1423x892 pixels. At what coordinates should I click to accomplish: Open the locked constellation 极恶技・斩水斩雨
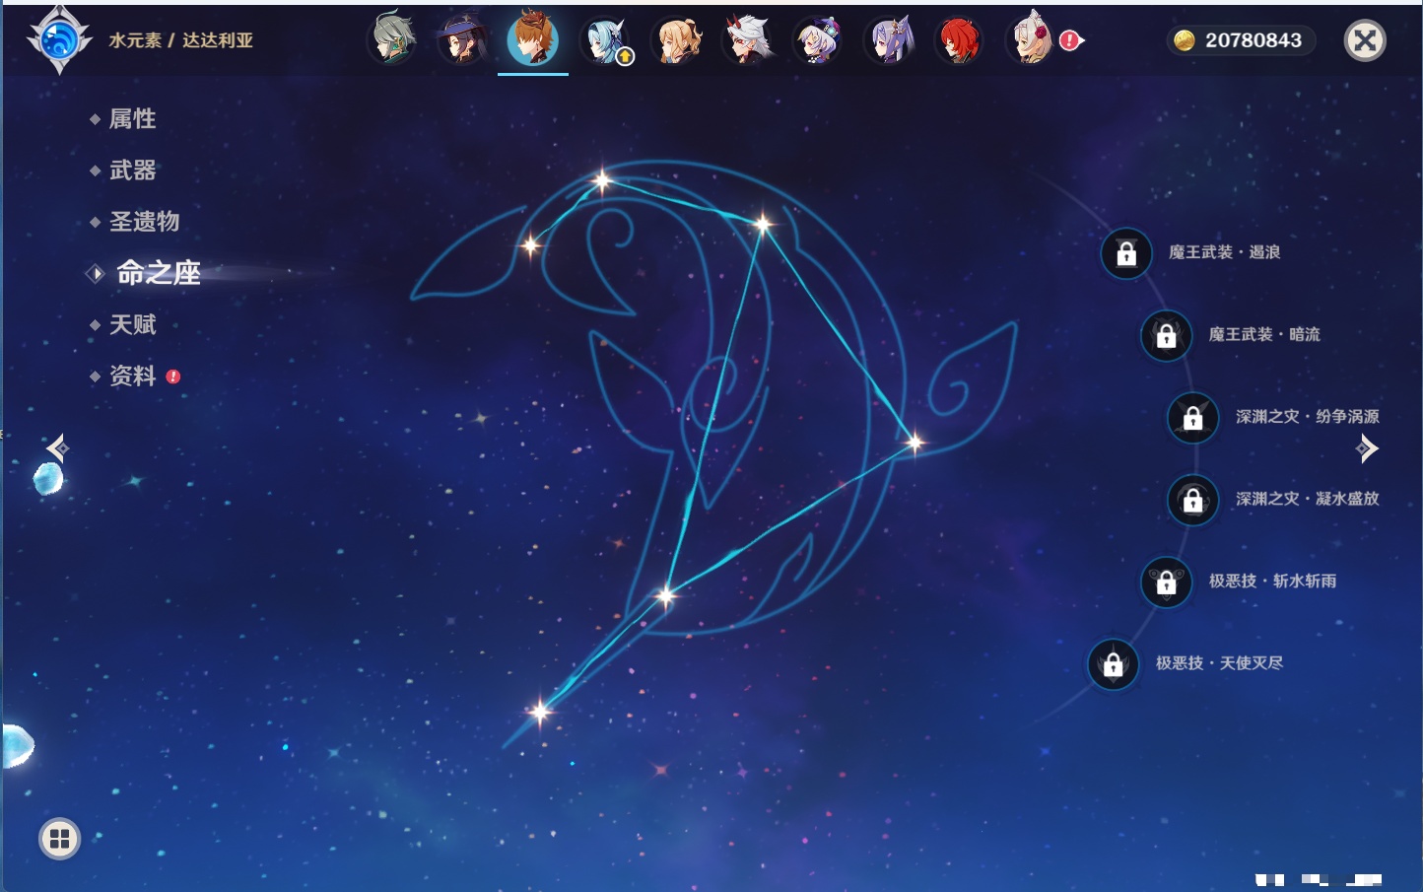click(x=1166, y=582)
